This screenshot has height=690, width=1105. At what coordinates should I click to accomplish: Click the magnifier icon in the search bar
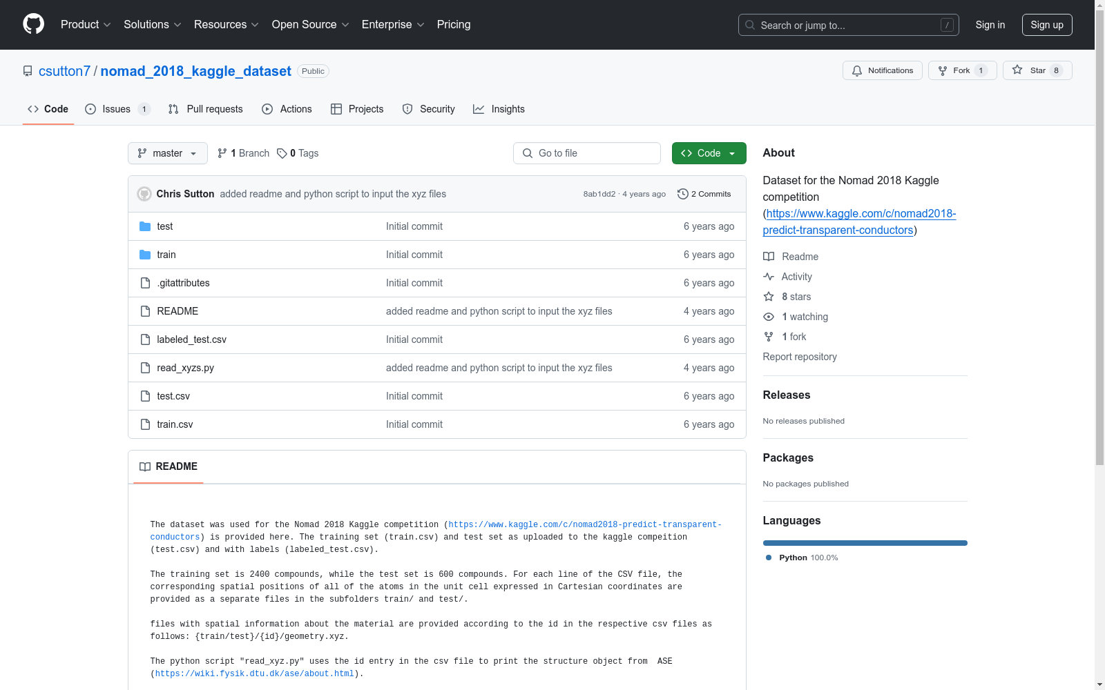(x=750, y=25)
